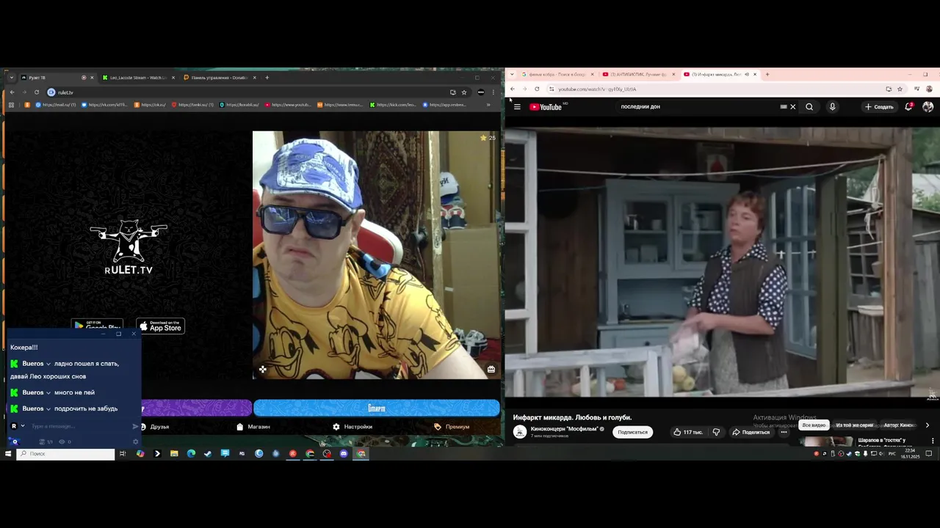Image resolution: width=940 pixels, height=528 pixels.
Task: Expand tab search dropdown in YouTube window
Action: click(511, 74)
